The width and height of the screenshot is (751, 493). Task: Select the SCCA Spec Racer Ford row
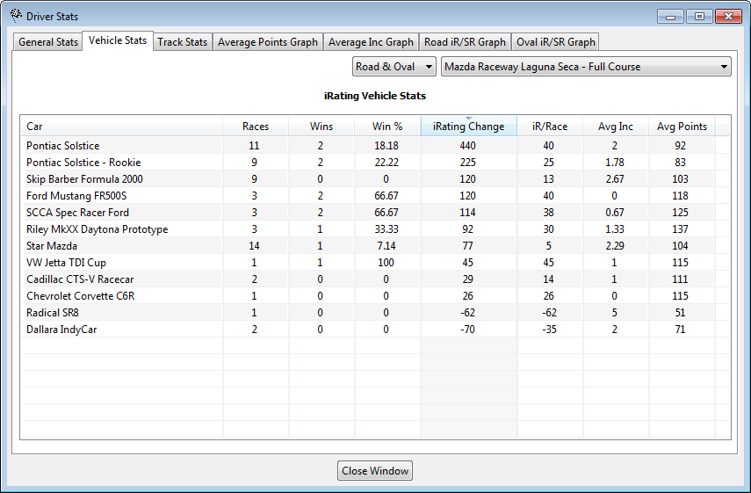(x=376, y=213)
